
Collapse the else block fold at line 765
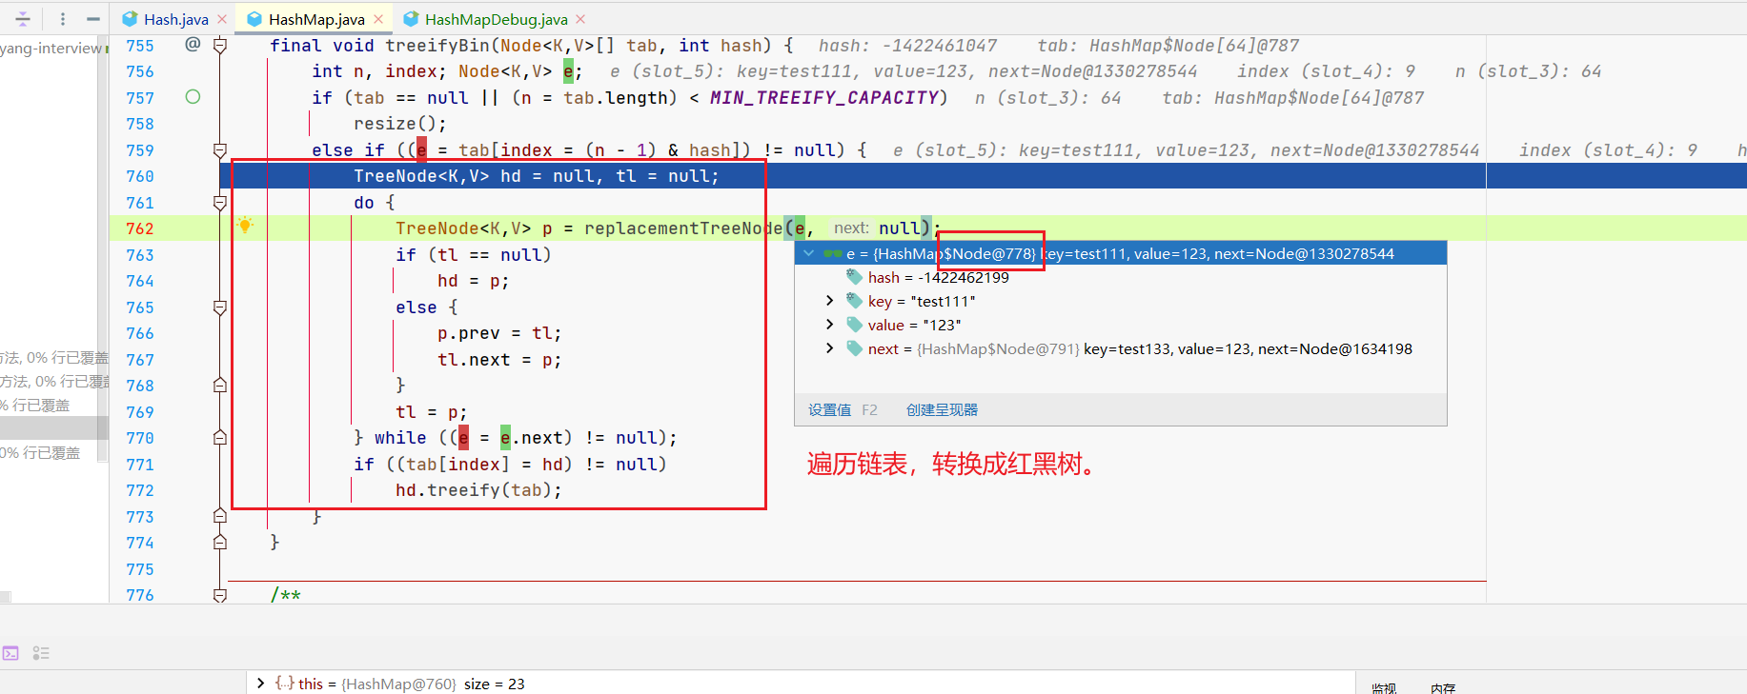(x=220, y=307)
